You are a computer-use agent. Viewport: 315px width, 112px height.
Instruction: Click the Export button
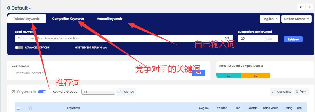pyautogui.click(x=302, y=91)
